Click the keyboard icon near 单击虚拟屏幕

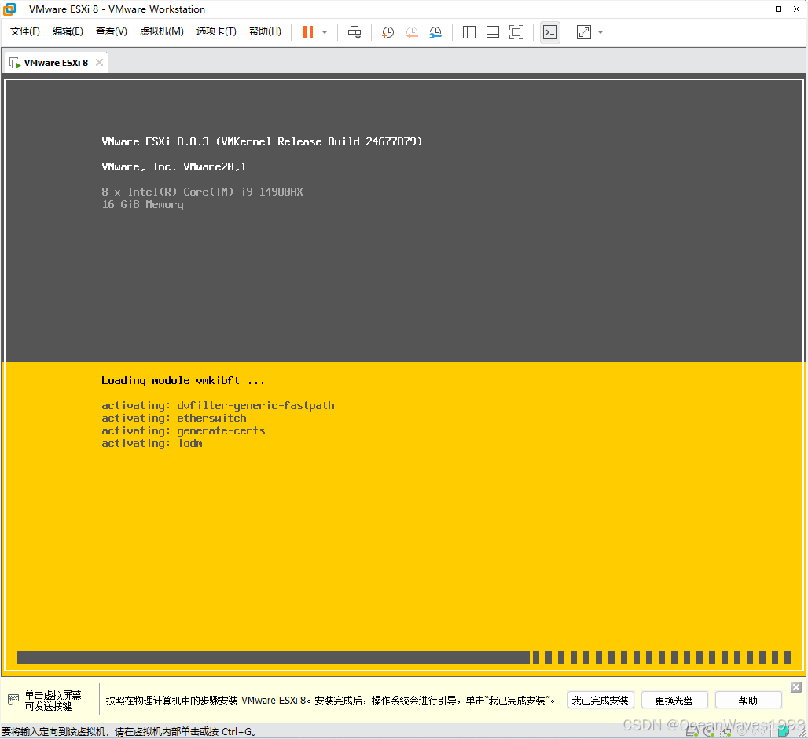click(13, 700)
